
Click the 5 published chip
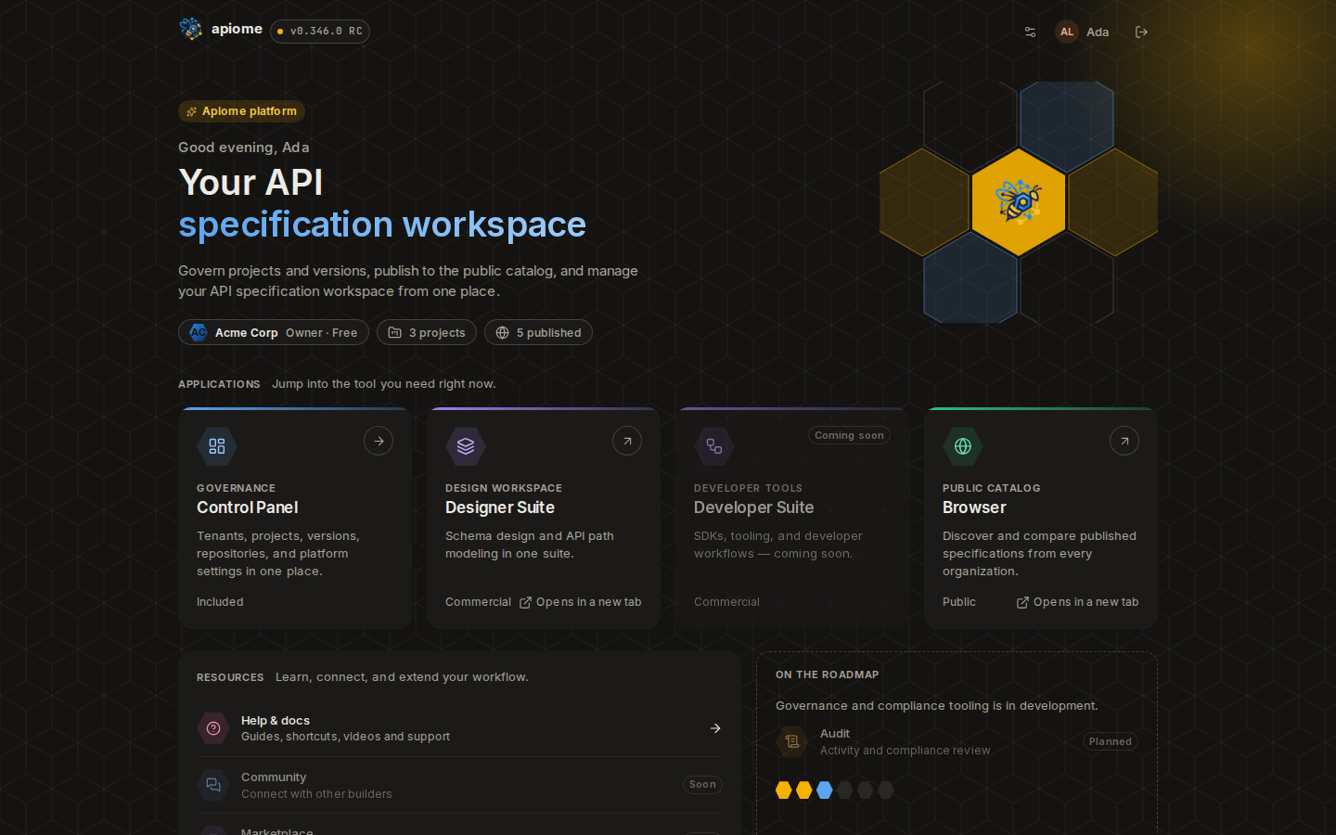538,332
